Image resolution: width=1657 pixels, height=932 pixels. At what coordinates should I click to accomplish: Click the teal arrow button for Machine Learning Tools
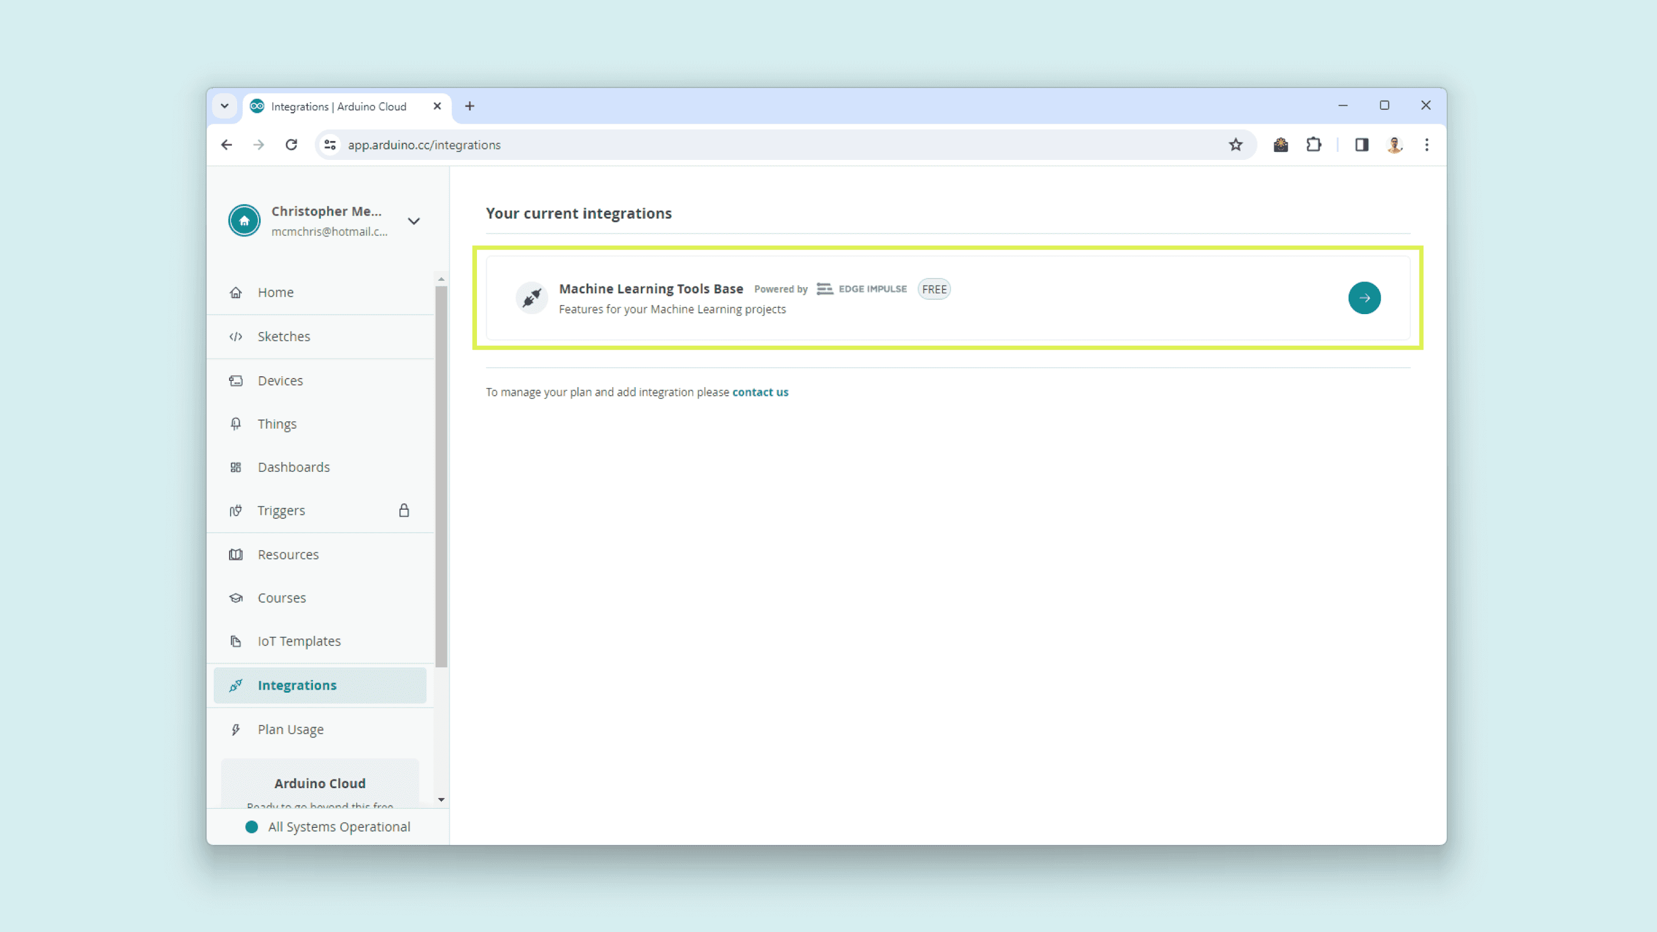(1364, 298)
